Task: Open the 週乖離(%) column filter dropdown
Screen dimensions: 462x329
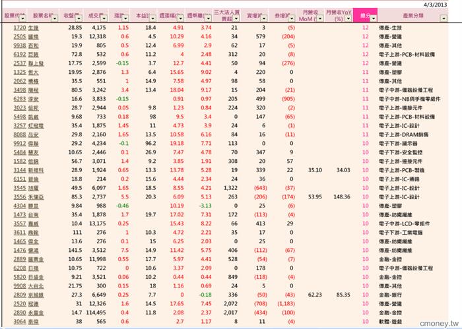Action: 208,18
